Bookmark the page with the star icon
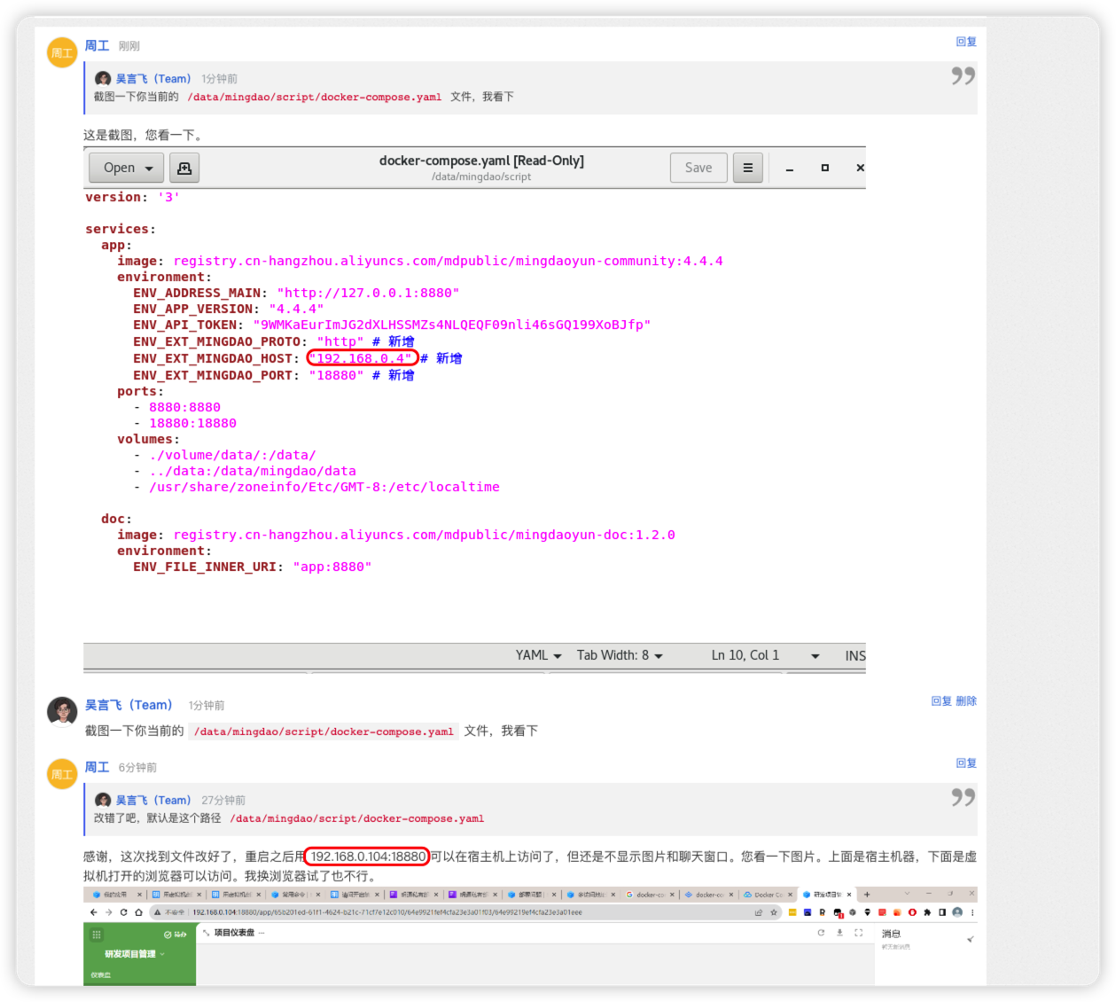 (x=774, y=912)
